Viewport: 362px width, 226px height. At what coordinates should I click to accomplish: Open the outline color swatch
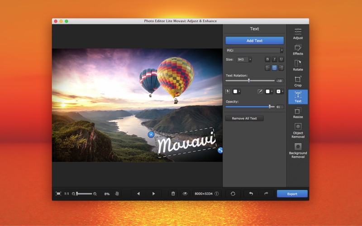(267, 92)
